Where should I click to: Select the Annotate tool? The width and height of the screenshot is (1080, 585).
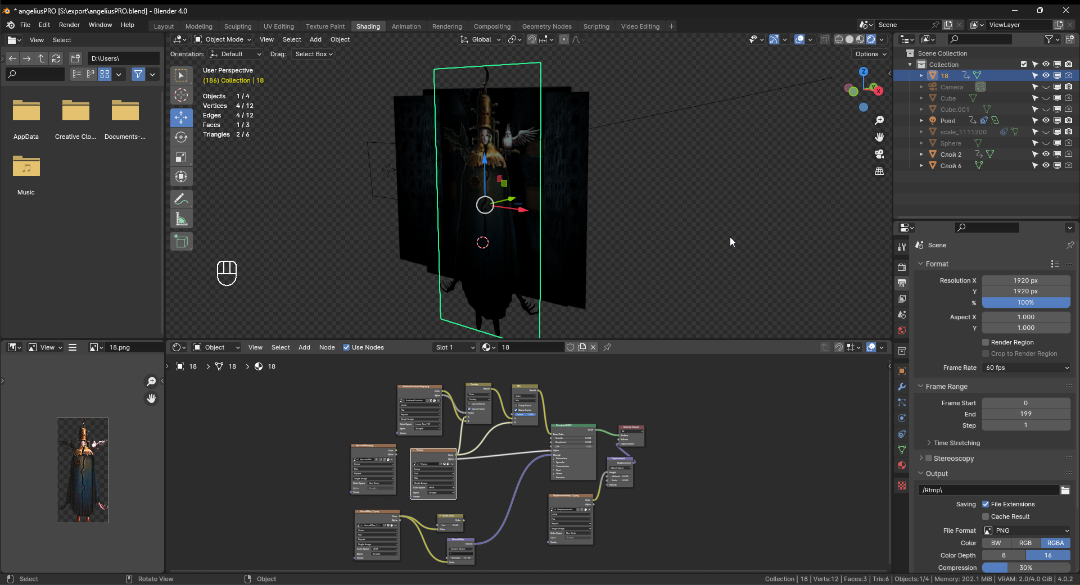(181, 199)
